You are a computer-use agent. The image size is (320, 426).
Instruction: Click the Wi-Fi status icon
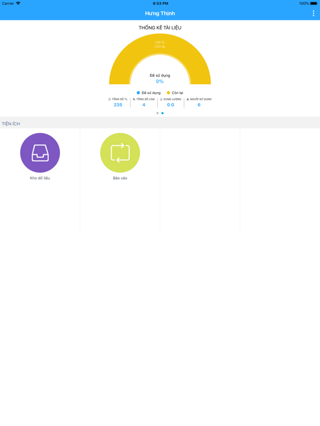click(18, 3)
